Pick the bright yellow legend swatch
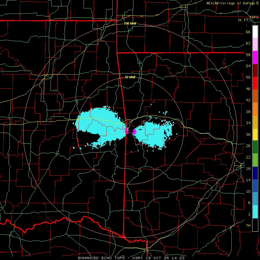260x260 pixels. pyautogui.click(x=255, y=134)
